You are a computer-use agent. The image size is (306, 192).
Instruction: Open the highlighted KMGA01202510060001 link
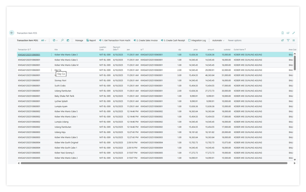pos(29,55)
